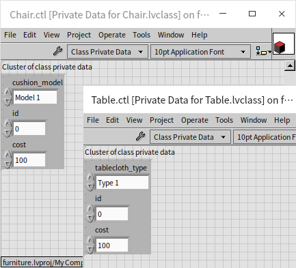
Task: Select the cost label in Chair cluster
Action: pos(19,145)
